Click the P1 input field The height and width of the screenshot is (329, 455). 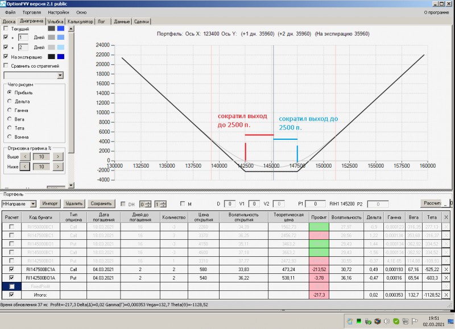tap(315, 204)
